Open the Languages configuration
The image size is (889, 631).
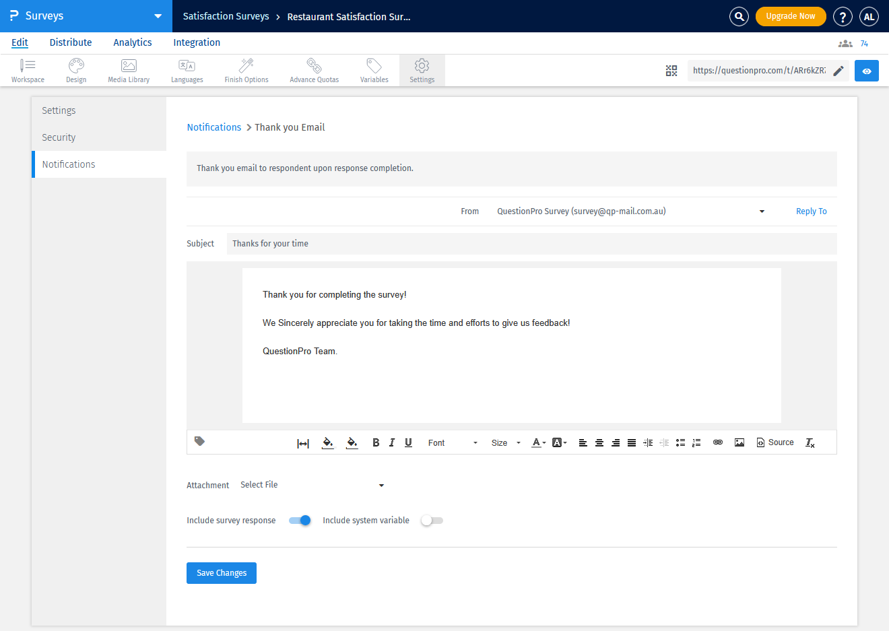point(187,70)
